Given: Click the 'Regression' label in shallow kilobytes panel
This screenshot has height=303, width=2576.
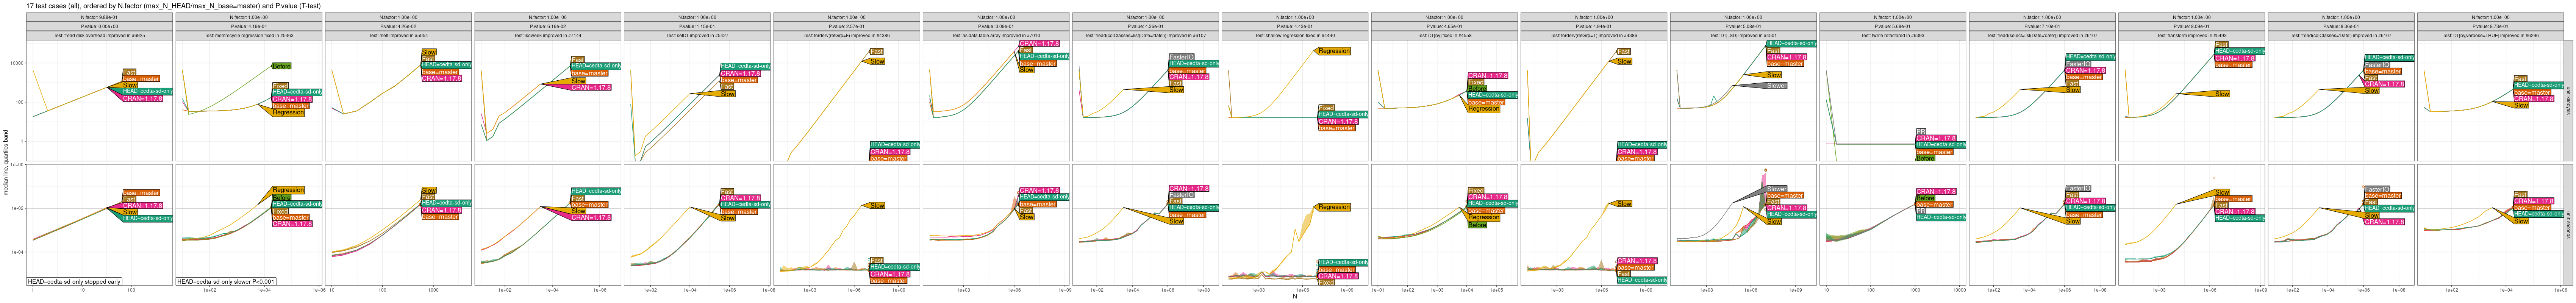Looking at the screenshot, I should click(1334, 51).
